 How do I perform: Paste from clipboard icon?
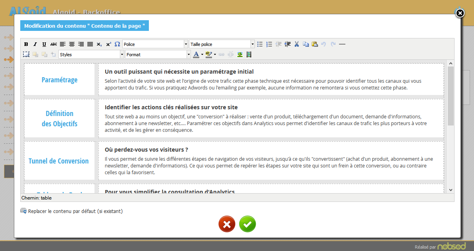coord(315,44)
